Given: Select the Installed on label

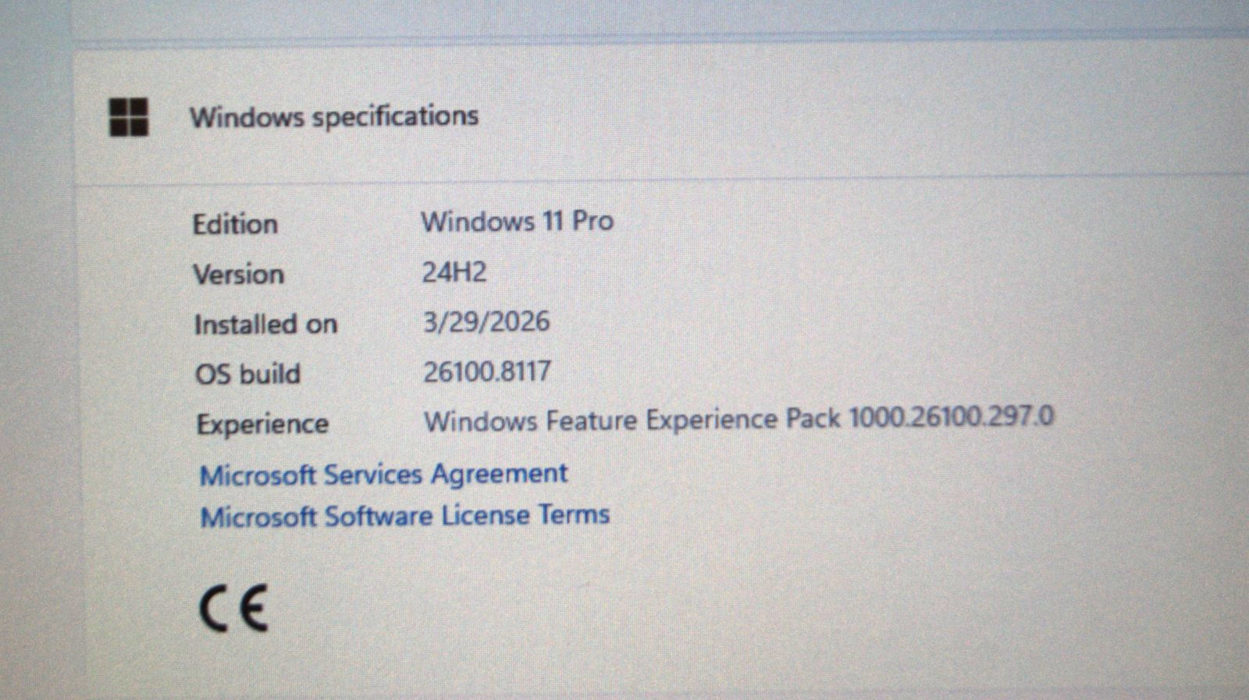Looking at the screenshot, I should (x=265, y=324).
